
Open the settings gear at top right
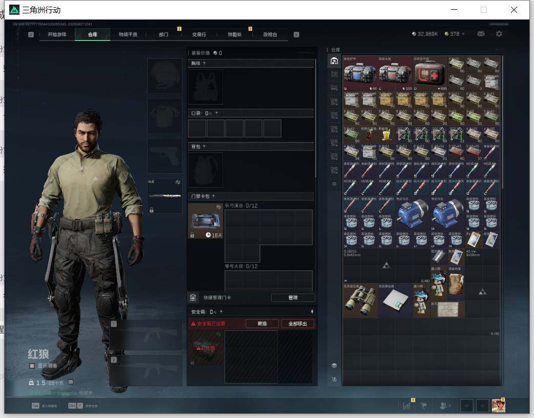coord(499,34)
